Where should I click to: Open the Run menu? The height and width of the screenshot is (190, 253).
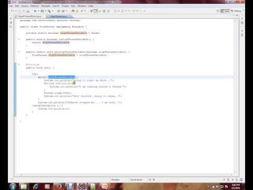[x=73, y=6]
